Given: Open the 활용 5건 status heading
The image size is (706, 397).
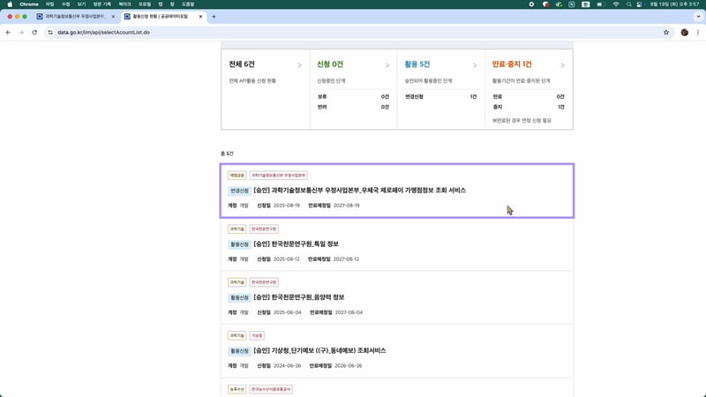Looking at the screenshot, I should click(417, 64).
